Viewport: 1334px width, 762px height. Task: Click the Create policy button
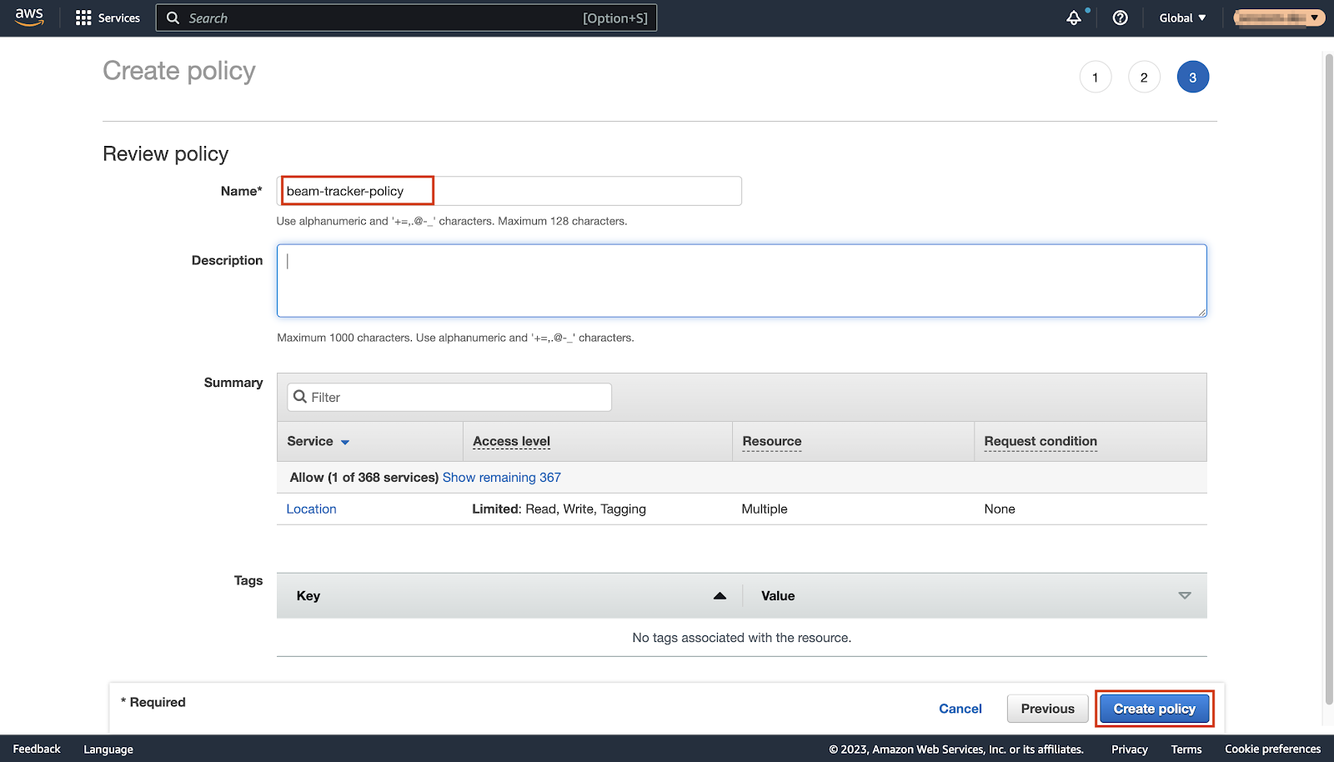(x=1154, y=709)
